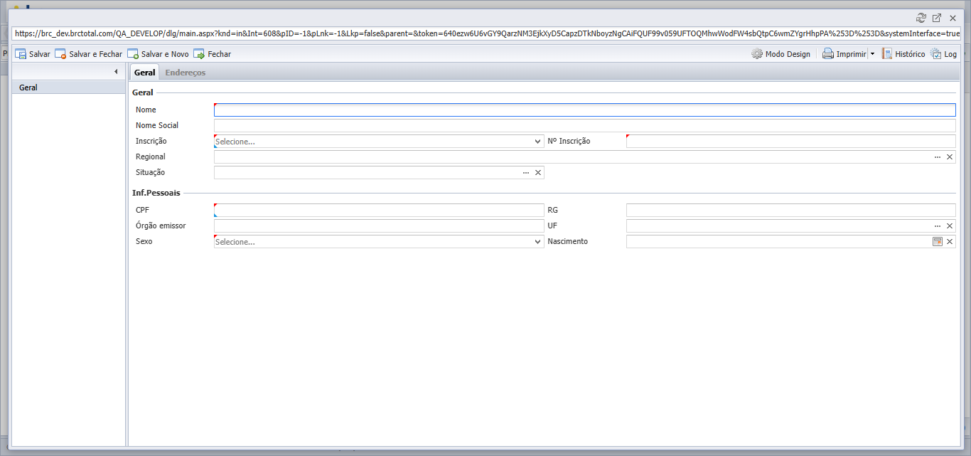Viewport: 971px width, 456px height.
Task: Collapse the left sidebar panel arrow
Action: pyautogui.click(x=116, y=72)
